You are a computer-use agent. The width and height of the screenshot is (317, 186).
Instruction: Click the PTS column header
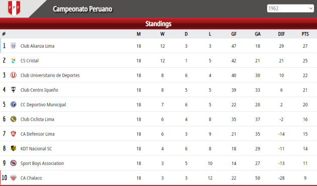tap(305, 34)
